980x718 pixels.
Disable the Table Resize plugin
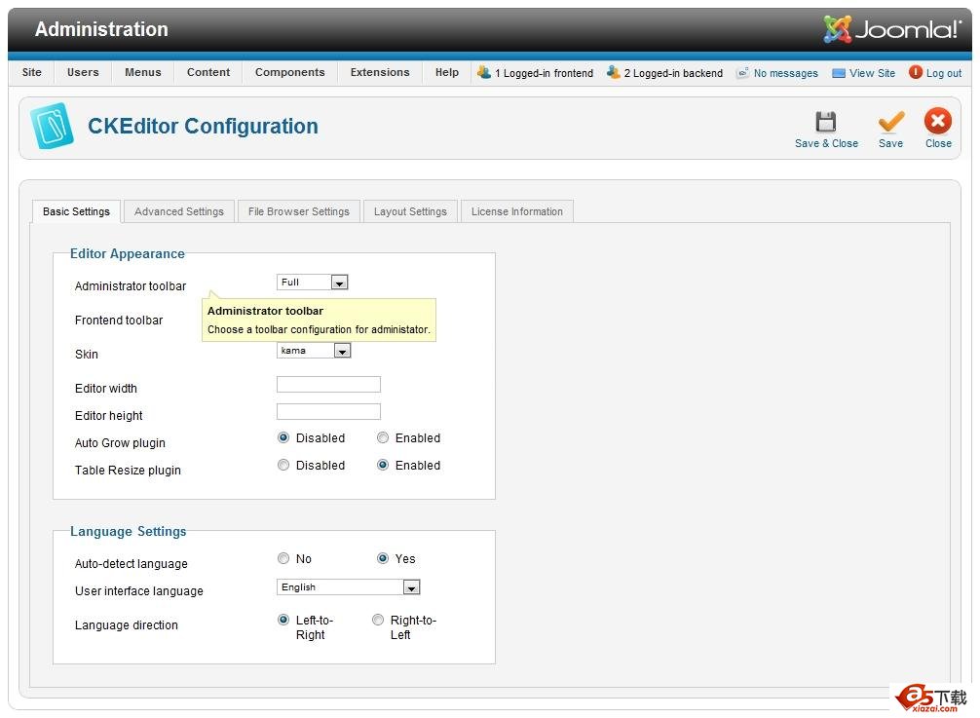283,466
